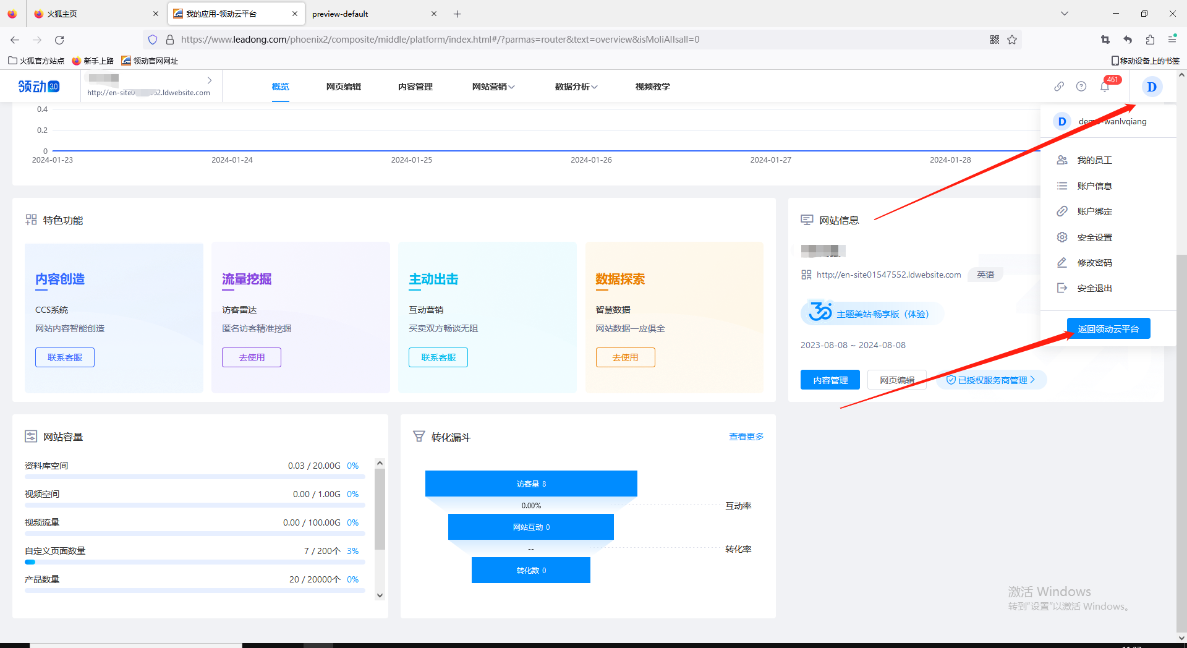
Task: Select 修改密码 from the user menu
Action: tap(1094, 263)
